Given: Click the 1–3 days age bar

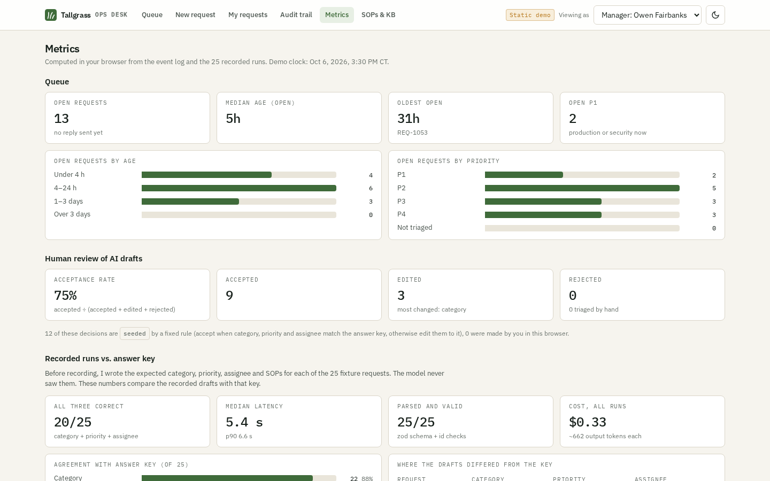Looking at the screenshot, I should pyautogui.click(x=239, y=201).
